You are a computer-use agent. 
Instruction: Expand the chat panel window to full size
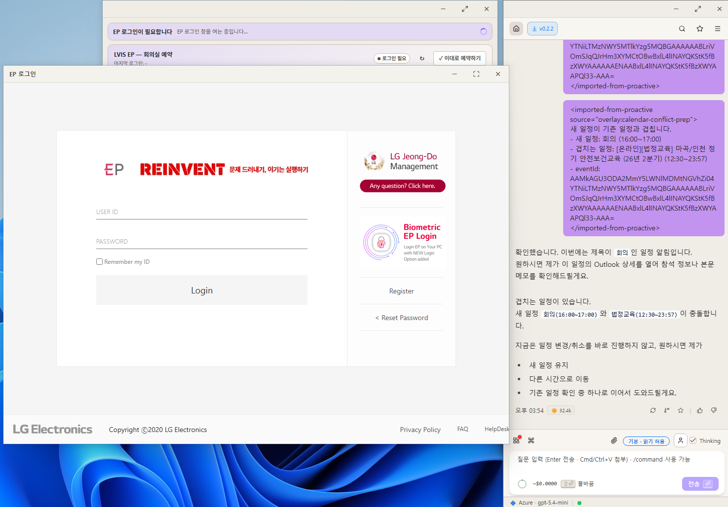tap(698, 9)
